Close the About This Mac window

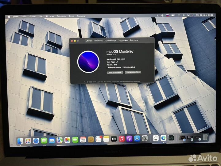point(72,41)
